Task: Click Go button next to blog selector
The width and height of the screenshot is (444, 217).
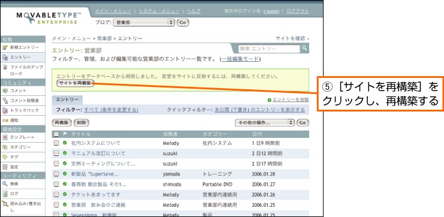Action: point(183,23)
